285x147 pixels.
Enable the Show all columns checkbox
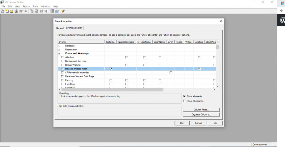click(x=185, y=101)
